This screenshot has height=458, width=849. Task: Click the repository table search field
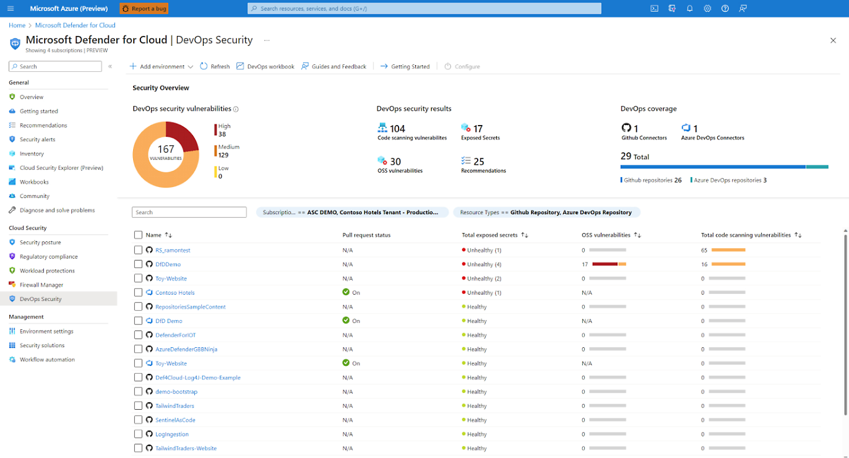189,212
